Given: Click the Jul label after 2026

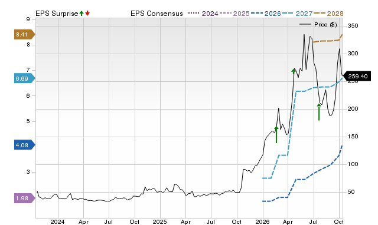Looking at the screenshot, I should pos(314,221).
